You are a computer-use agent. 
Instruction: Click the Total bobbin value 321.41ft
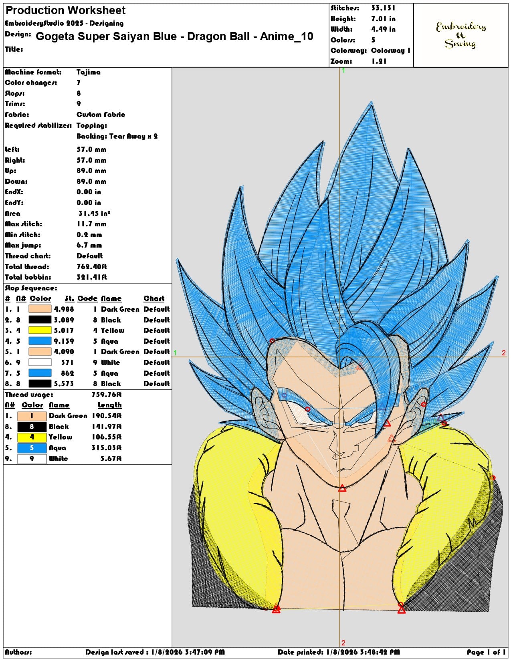point(92,277)
